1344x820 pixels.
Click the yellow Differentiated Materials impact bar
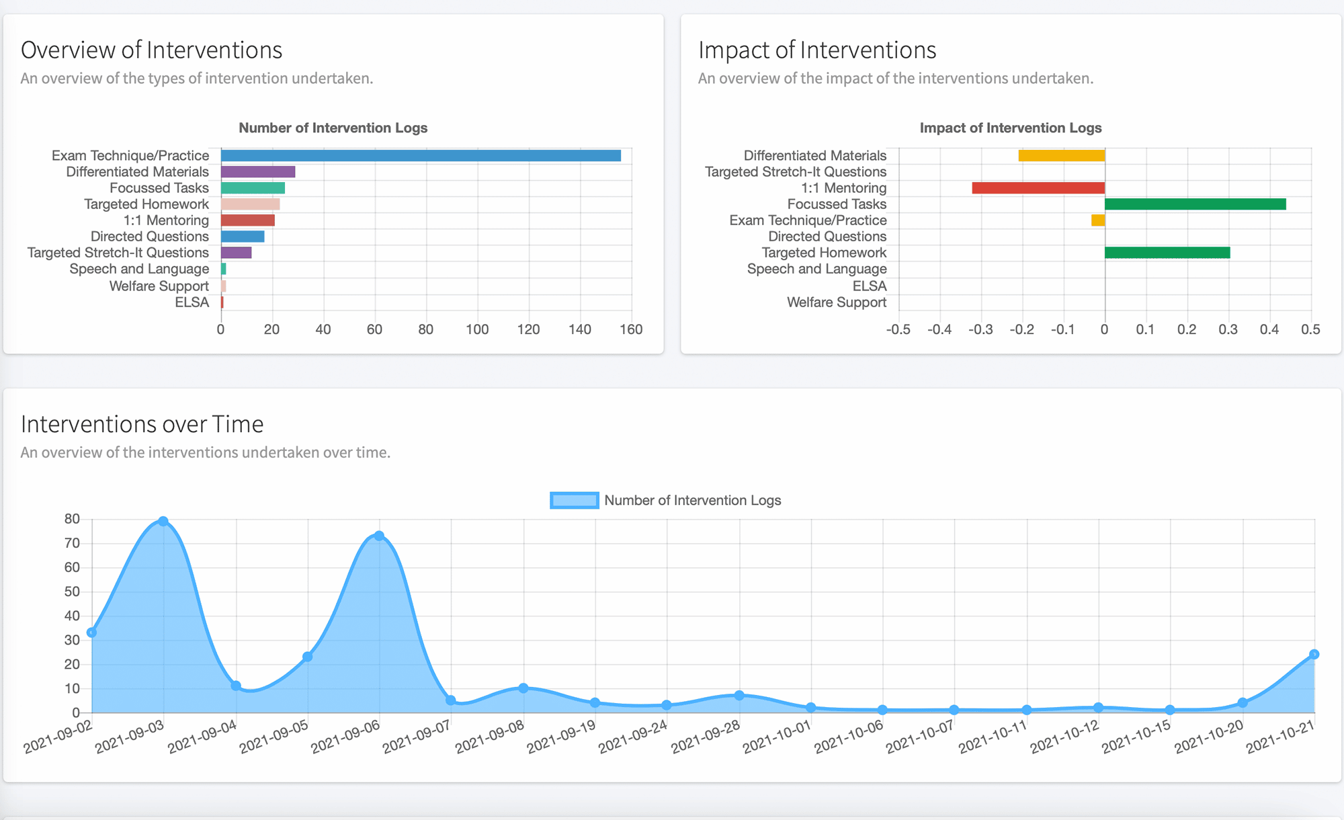[1062, 156]
